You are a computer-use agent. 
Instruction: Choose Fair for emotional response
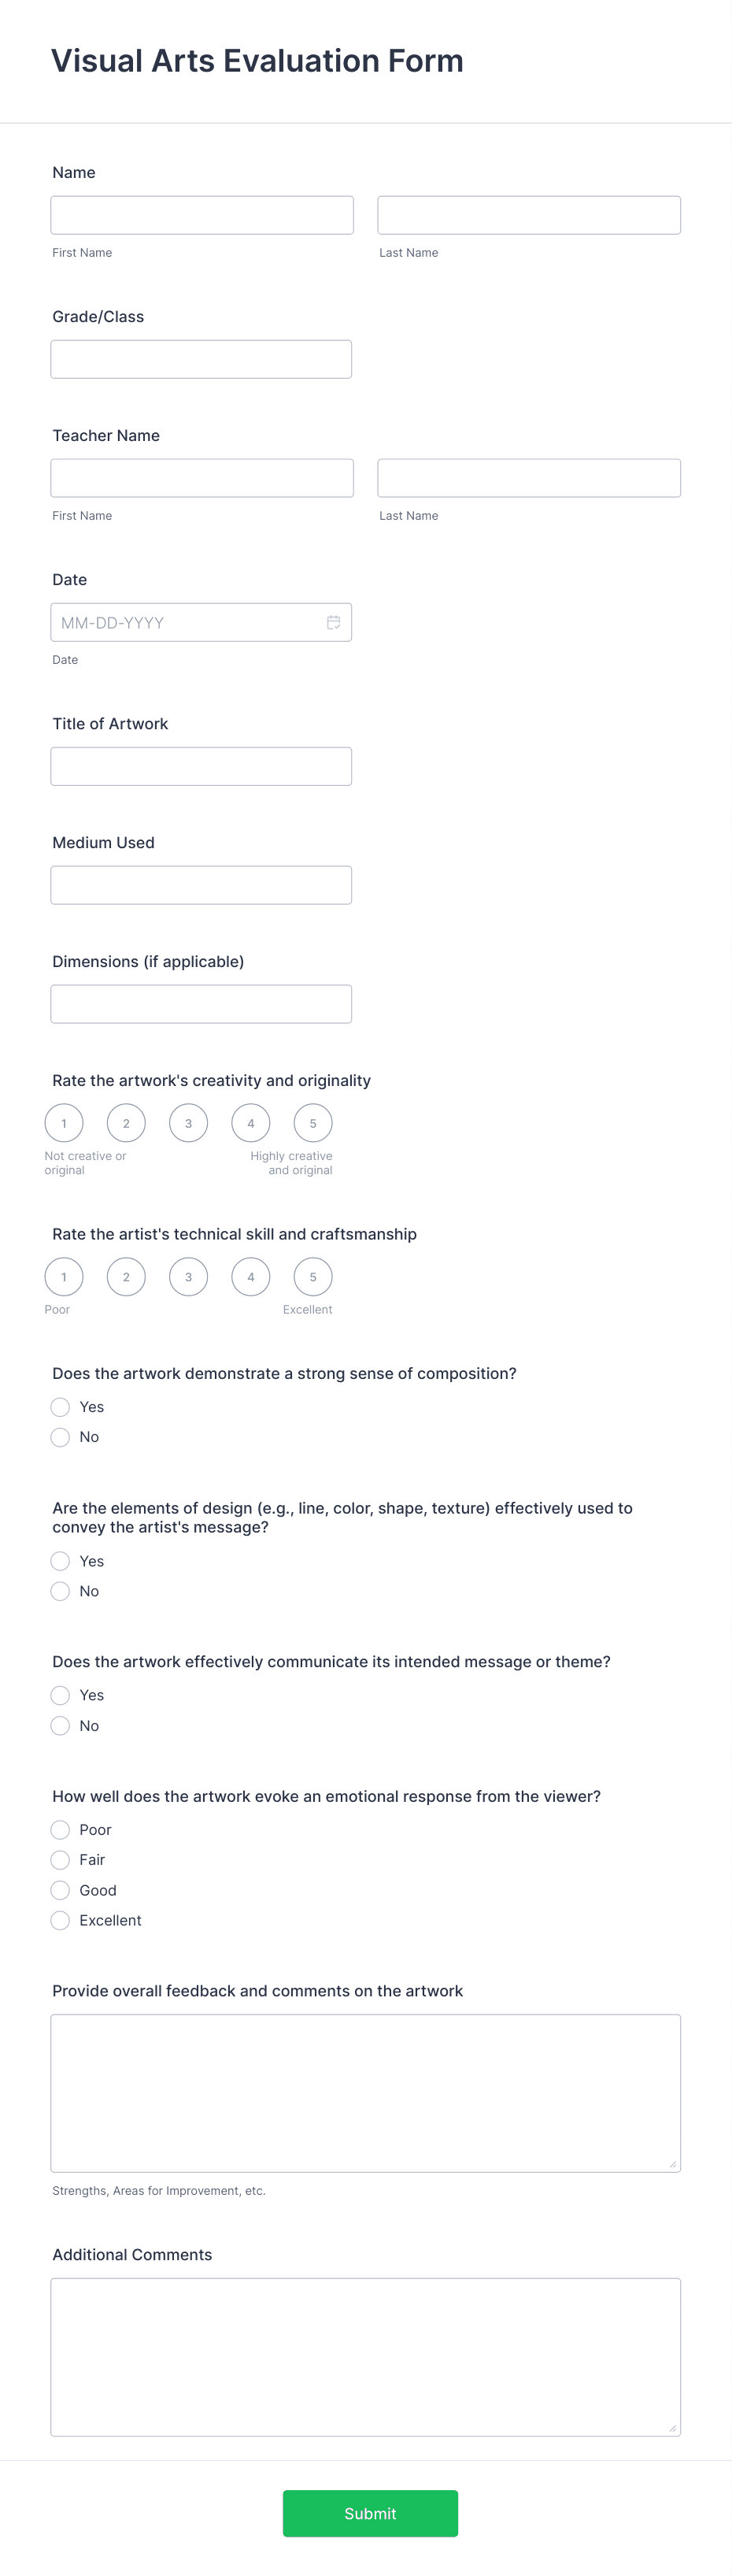tap(60, 1860)
